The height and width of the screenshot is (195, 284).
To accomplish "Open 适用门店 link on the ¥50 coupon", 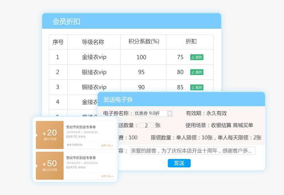I will pyautogui.click(x=107, y=176).
